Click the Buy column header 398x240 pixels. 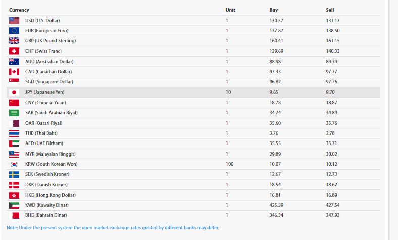point(273,10)
